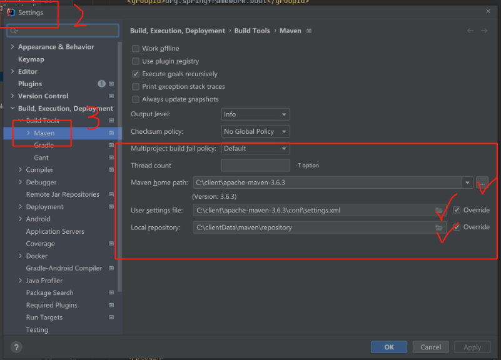Image resolution: width=501 pixels, height=360 pixels.
Task: Click the User settings file path field
Action: pyautogui.click(x=319, y=211)
